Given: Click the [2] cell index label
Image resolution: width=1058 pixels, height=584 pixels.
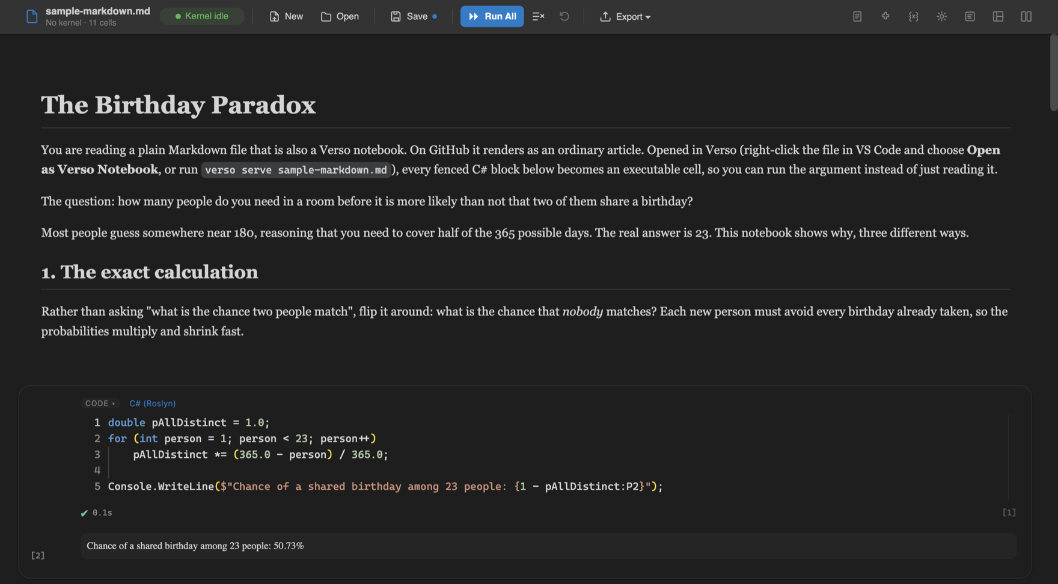Looking at the screenshot, I should 38,555.
